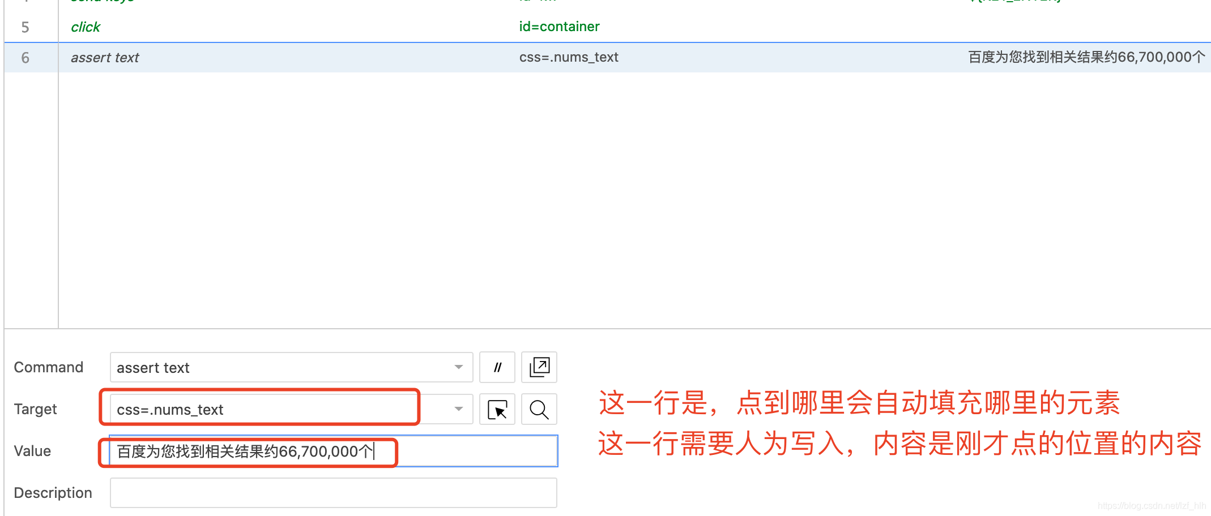Viewport: 1211px width, 516px height.
Task: Toggle breakpoint on step 6 row number
Action: pos(25,57)
